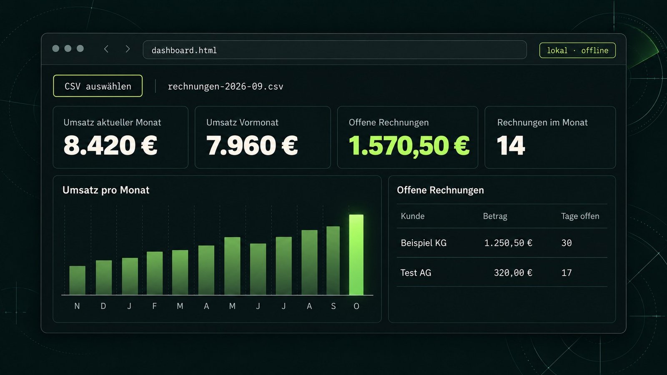Click the Umsatz Vormonat card label
The height and width of the screenshot is (375, 667).
click(242, 122)
